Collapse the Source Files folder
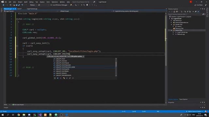This screenshot has width=209, height=117. click(x=171, y=30)
